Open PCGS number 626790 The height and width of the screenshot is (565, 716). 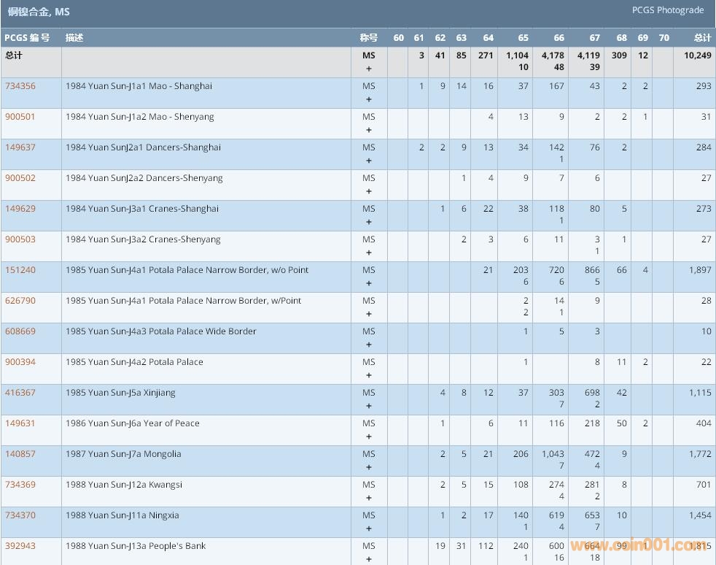20,301
